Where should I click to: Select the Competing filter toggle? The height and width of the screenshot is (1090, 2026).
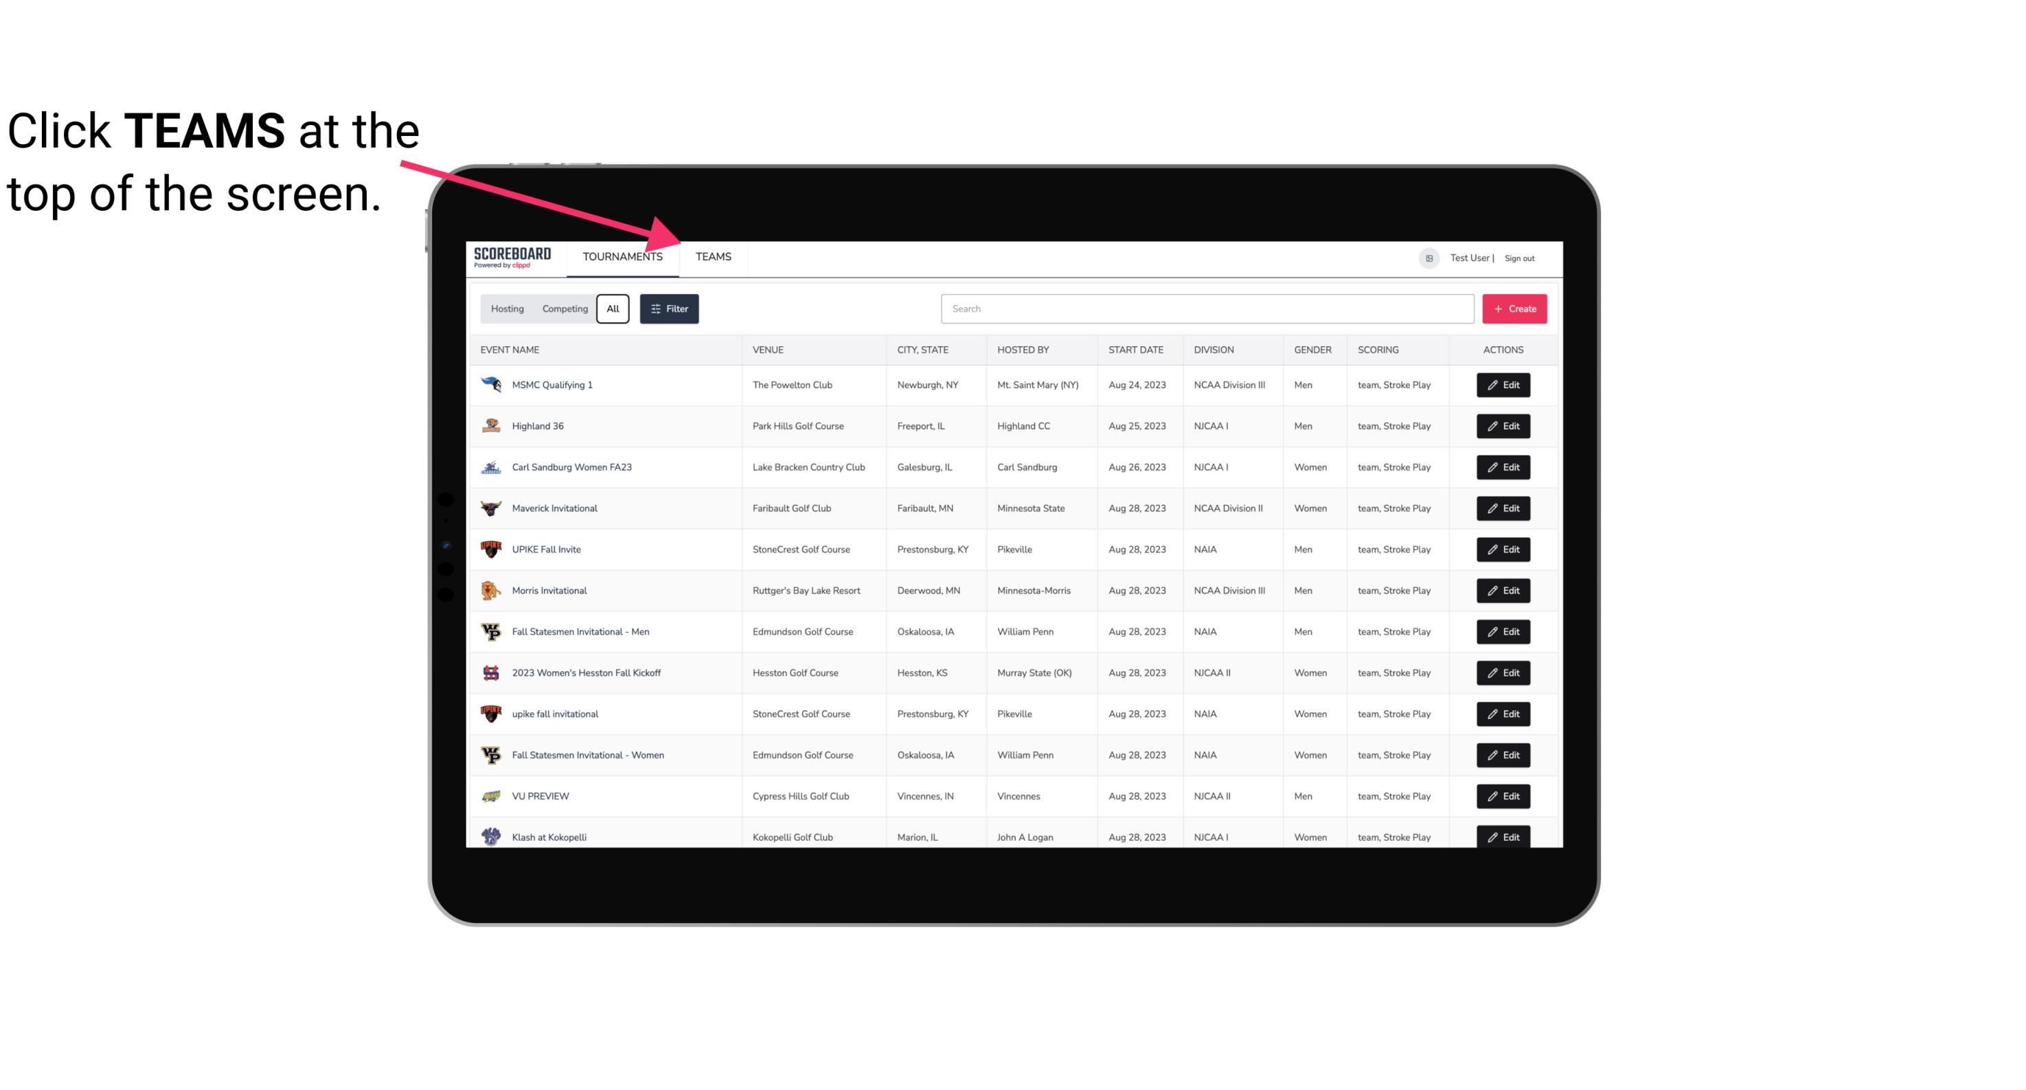[564, 309]
